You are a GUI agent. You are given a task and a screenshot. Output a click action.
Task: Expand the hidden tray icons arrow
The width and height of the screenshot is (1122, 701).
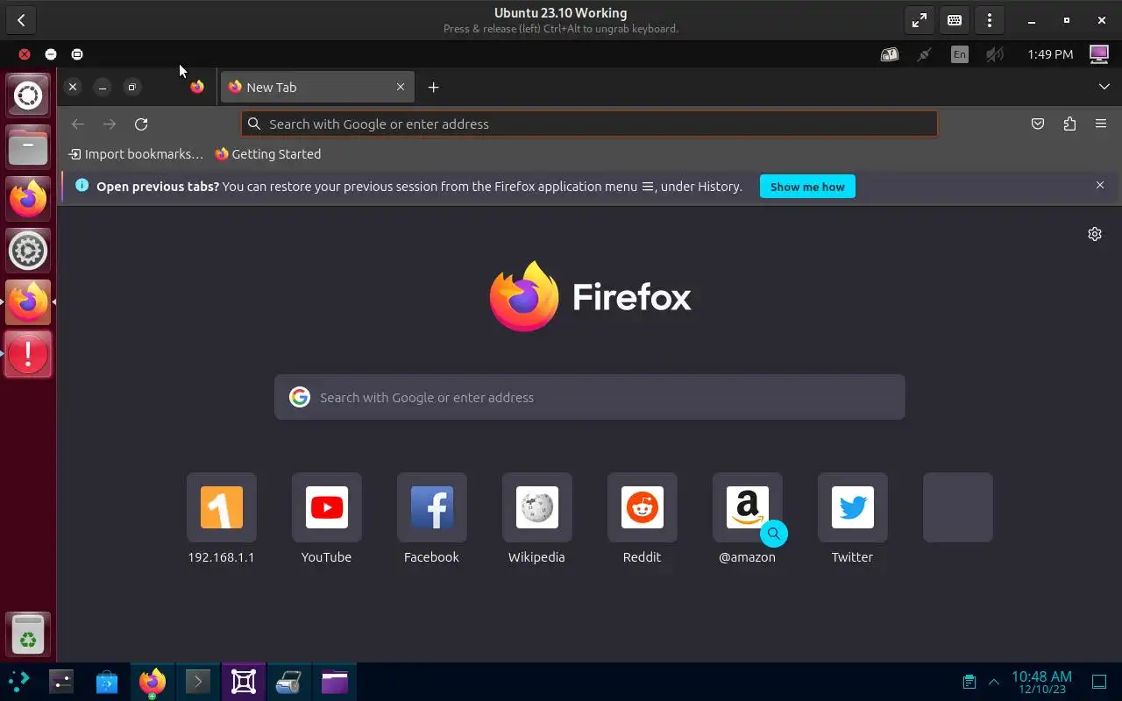click(994, 682)
